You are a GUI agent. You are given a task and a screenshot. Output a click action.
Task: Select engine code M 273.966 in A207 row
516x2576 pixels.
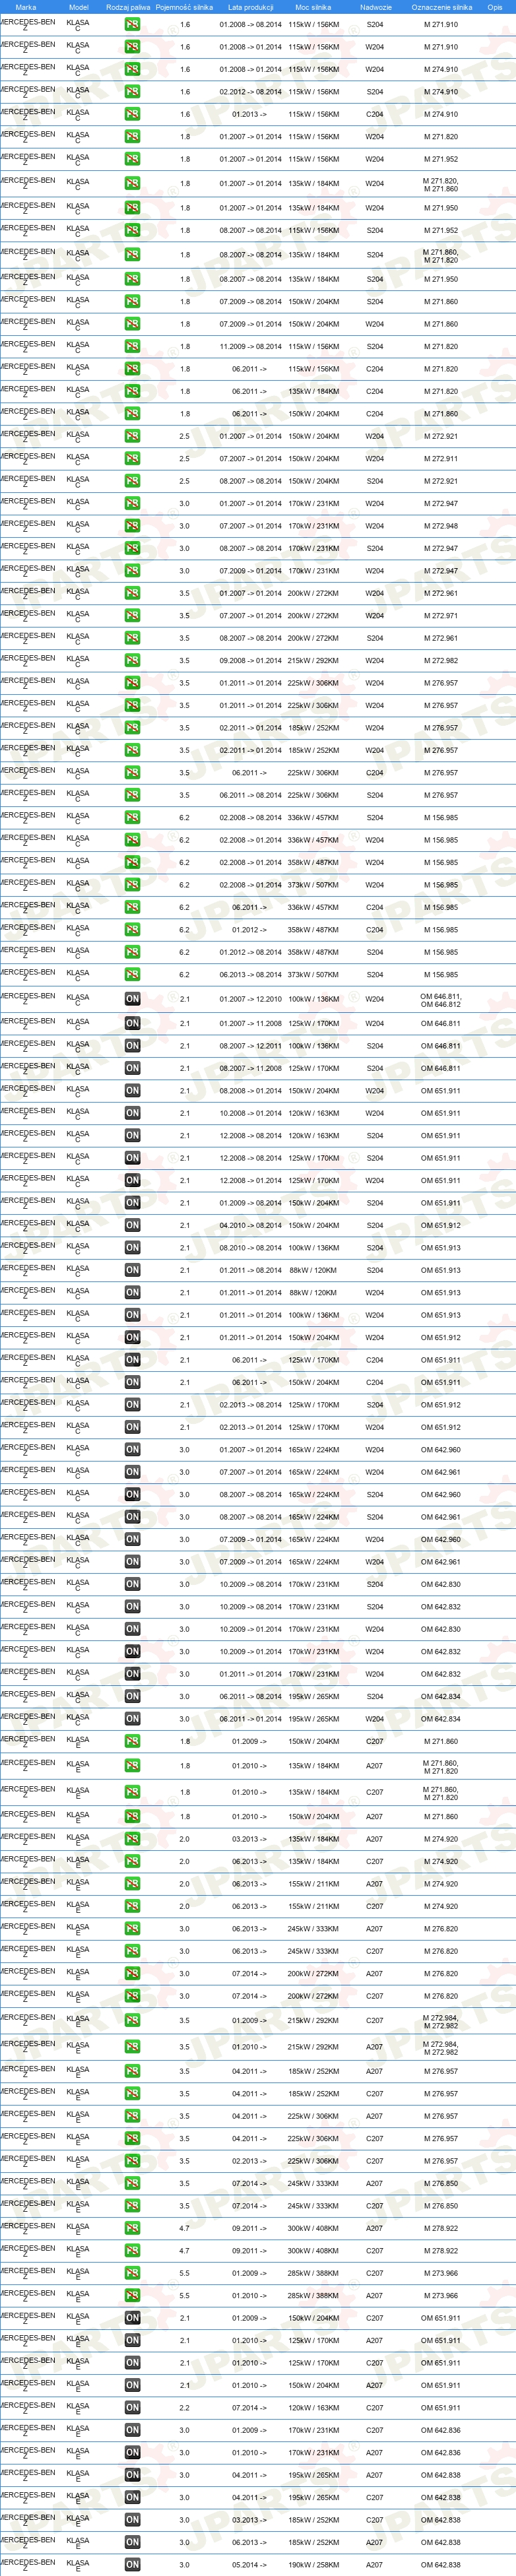coord(440,2296)
